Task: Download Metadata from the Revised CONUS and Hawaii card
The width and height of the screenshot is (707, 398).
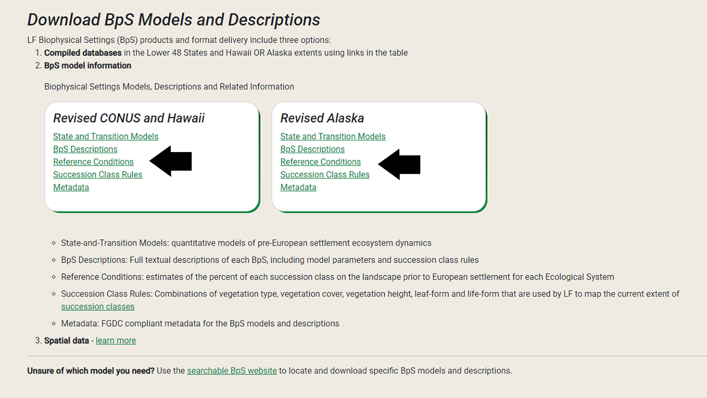Action: (71, 187)
